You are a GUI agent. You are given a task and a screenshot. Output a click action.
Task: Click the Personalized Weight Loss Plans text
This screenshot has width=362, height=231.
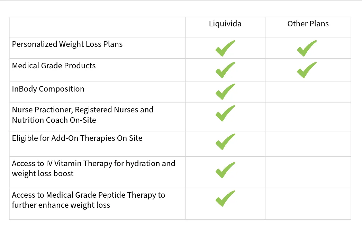tap(67, 44)
